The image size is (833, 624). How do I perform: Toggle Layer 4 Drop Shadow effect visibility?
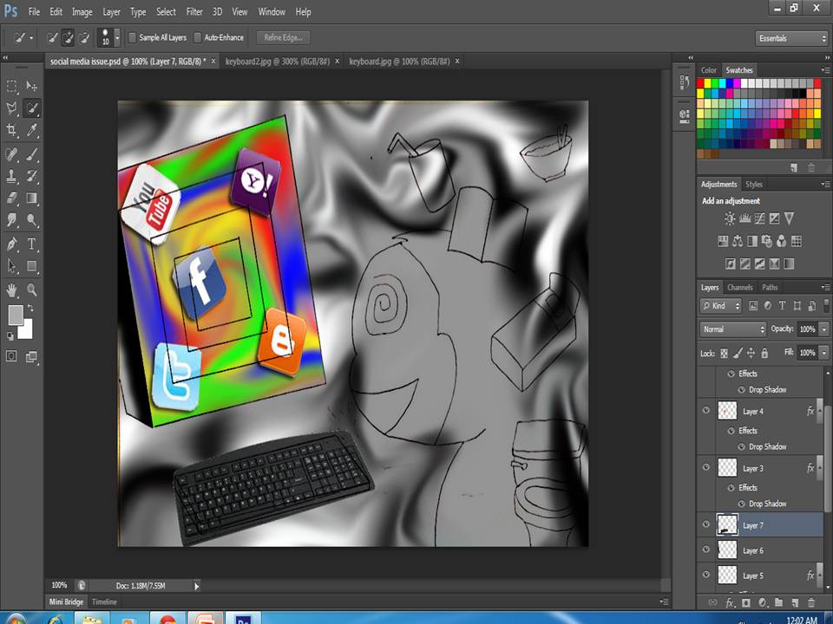click(742, 447)
